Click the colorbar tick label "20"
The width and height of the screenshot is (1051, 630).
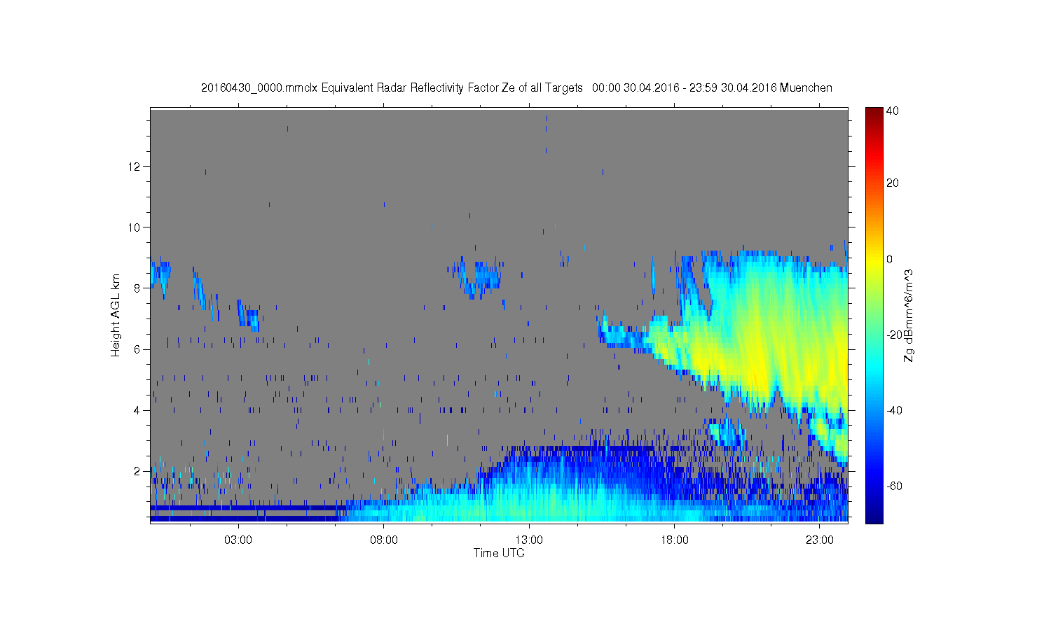click(x=893, y=183)
